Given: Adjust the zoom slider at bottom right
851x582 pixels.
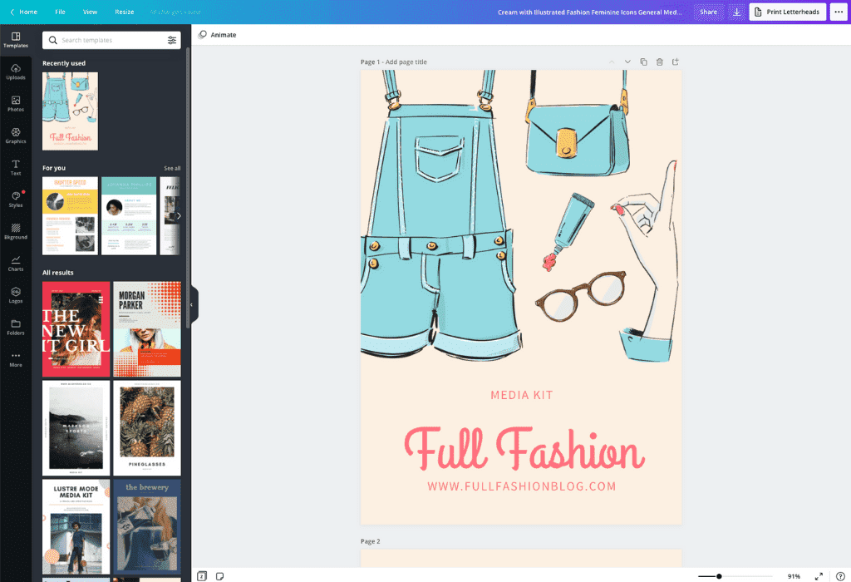Looking at the screenshot, I should (x=718, y=575).
